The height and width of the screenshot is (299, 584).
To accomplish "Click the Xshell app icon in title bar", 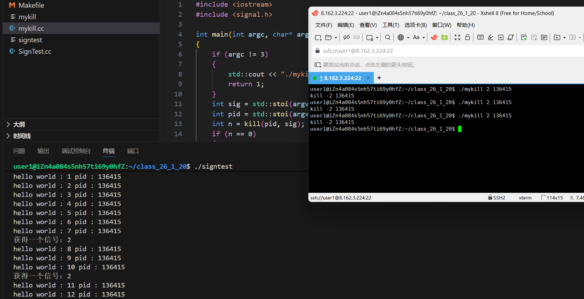I will [x=315, y=13].
